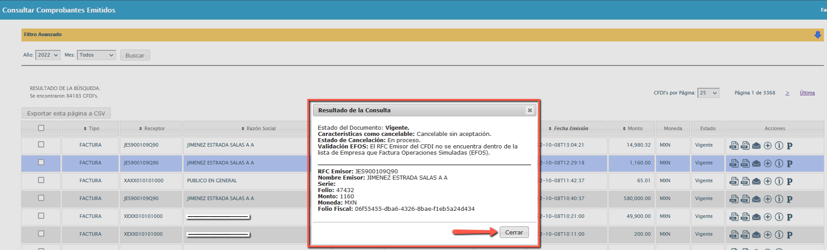This screenshot has height=250, width=827.
Task: Open the Mes dropdown set to Todos
Action: coord(96,55)
